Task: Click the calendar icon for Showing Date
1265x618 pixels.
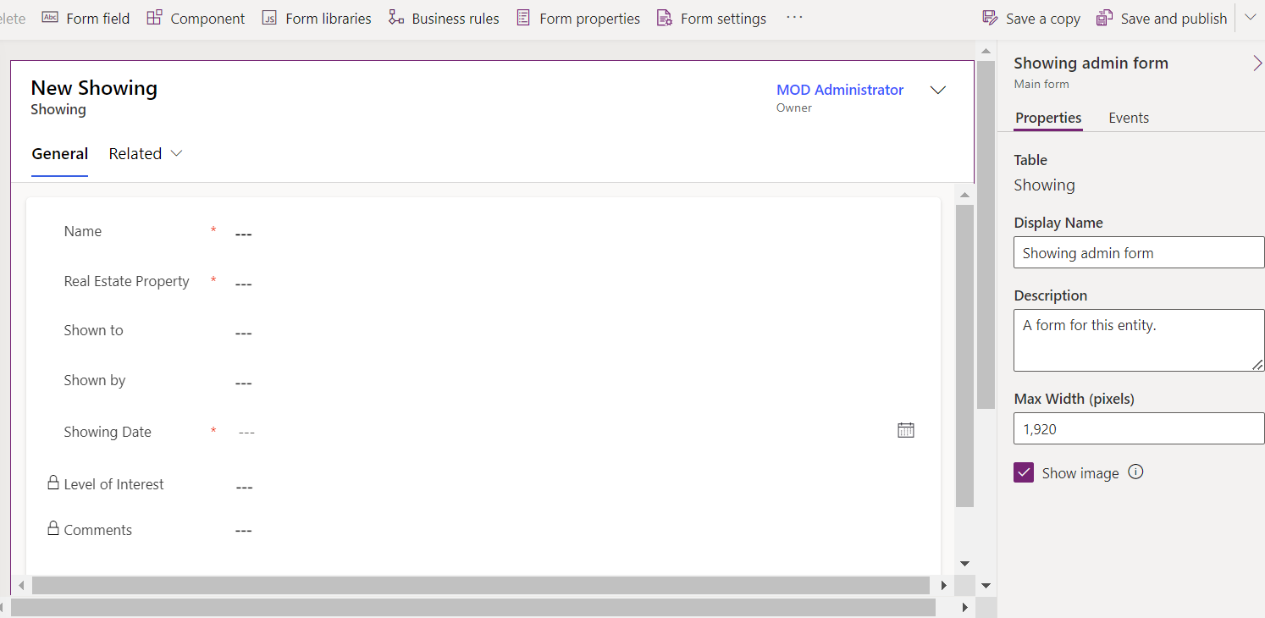Action: (x=906, y=430)
